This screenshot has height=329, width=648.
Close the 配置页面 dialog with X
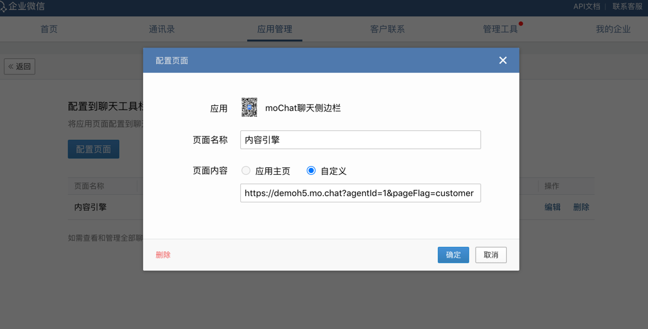pyautogui.click(x=502, y=60)
